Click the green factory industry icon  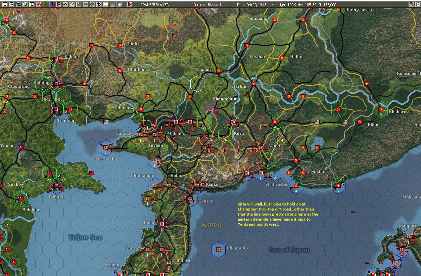click(x=79, y=4)
